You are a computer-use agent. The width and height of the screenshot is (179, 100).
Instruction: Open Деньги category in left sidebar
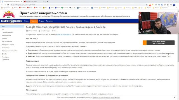4,39
